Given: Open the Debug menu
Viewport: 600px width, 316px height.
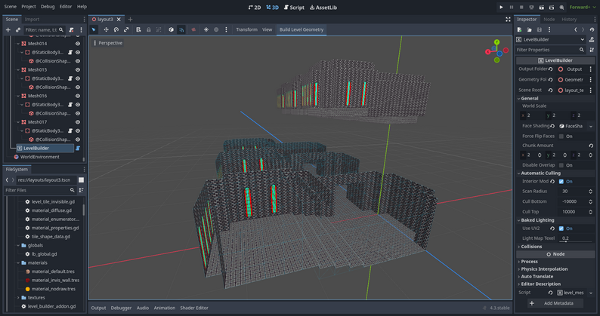Looking at the screenshot, I should pos(48,7).
